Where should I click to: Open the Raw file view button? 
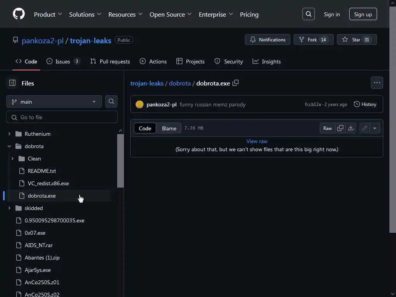click(327, 128)
